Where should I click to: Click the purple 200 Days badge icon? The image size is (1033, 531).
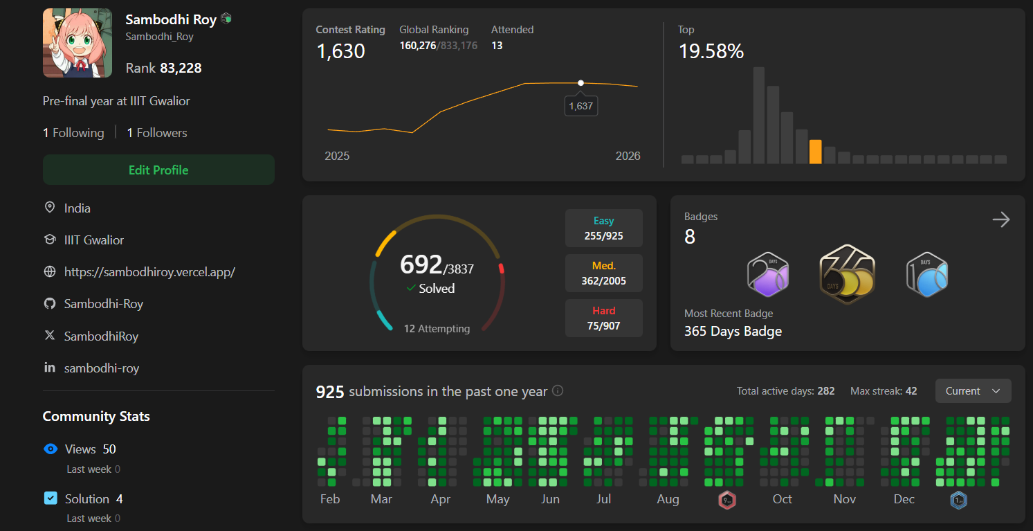[x=768, y=275]
